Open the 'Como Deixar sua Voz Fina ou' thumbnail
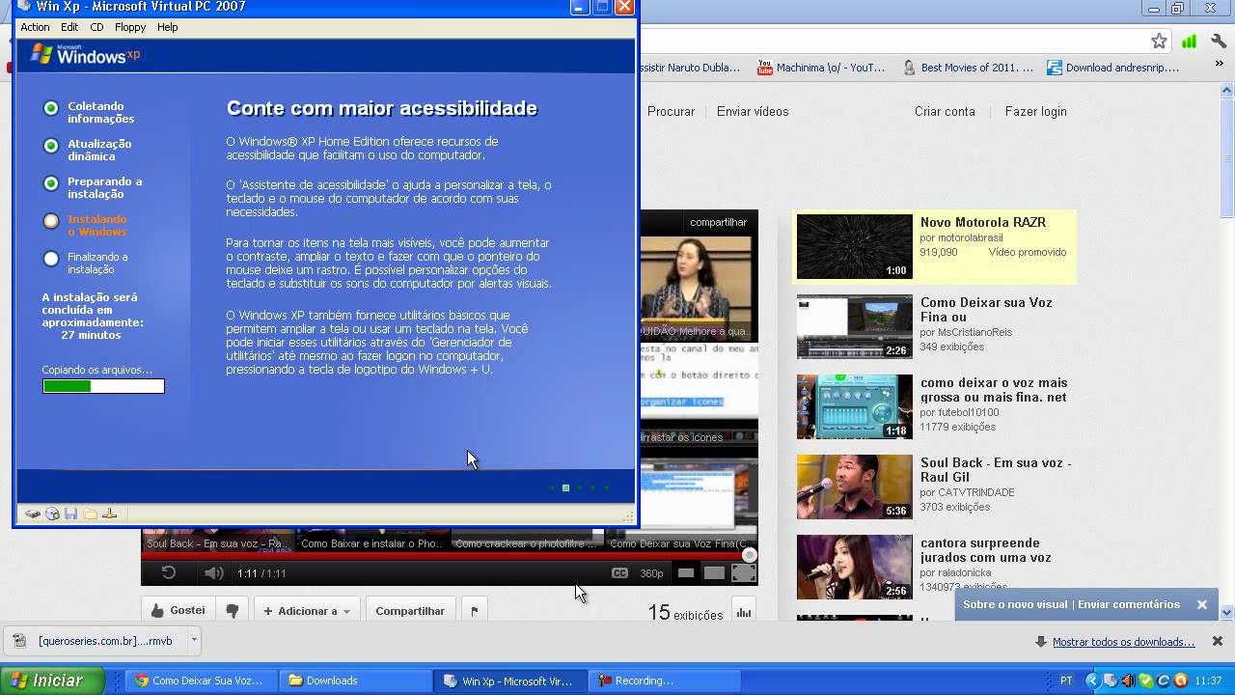This screenshot has width=1235, height=695. (854, 326)
